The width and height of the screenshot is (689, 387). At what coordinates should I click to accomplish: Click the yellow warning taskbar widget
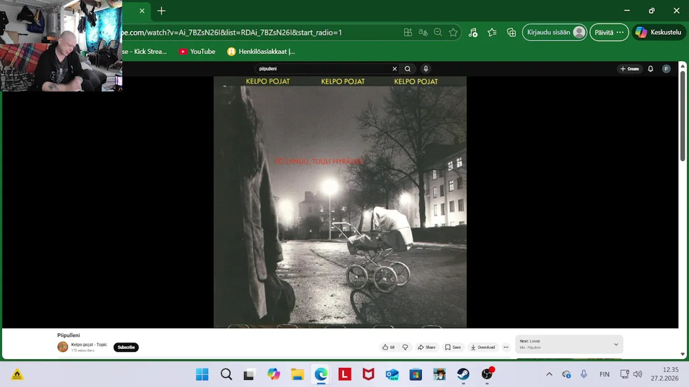pyautogui.click(x=17, y=374)
